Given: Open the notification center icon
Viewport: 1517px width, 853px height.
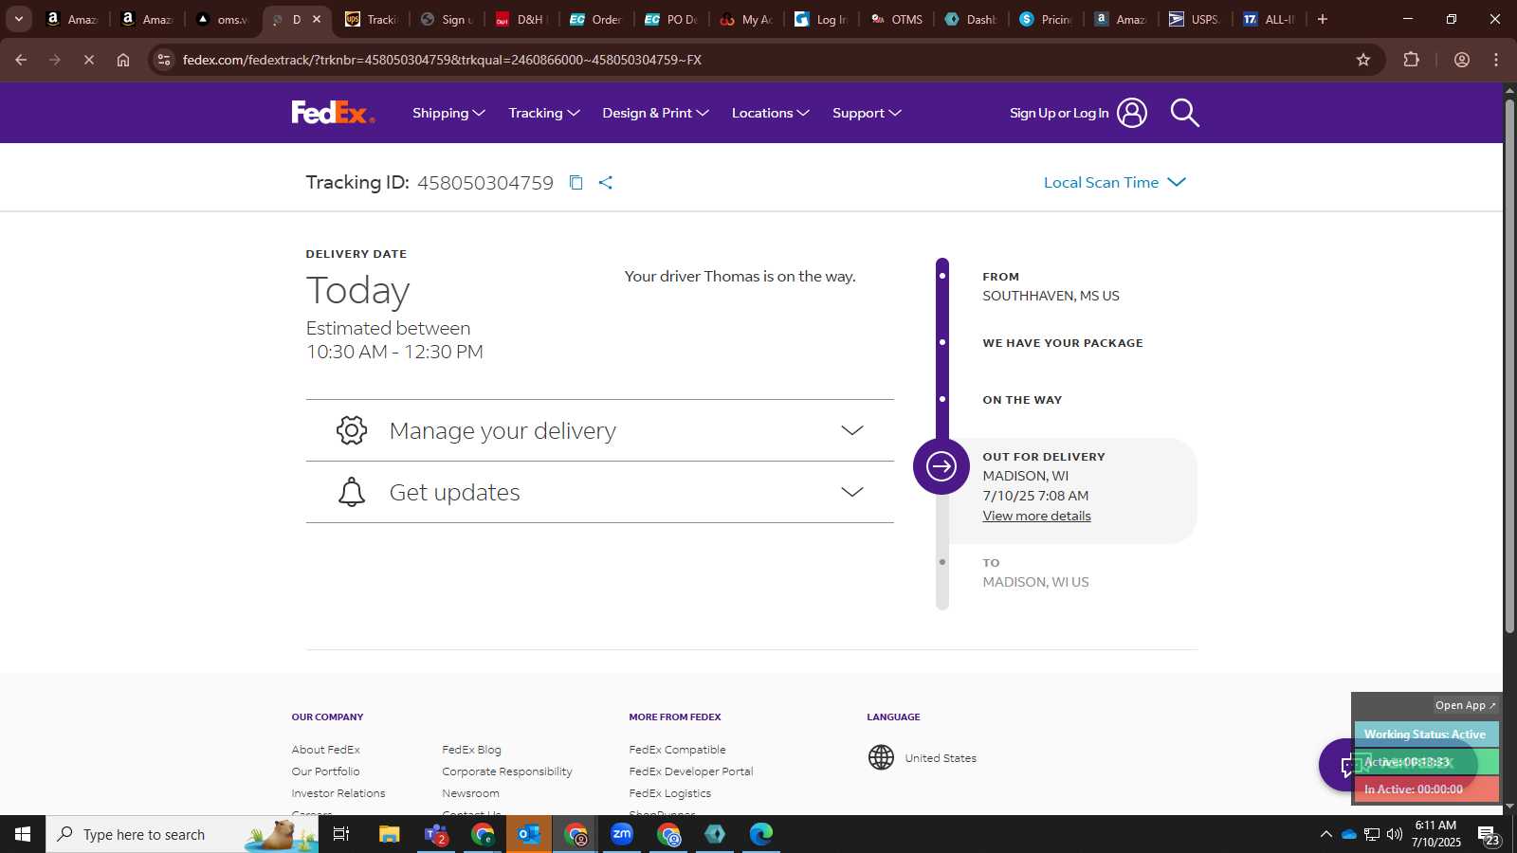Looking at the screenshot, I should 1489,834.
